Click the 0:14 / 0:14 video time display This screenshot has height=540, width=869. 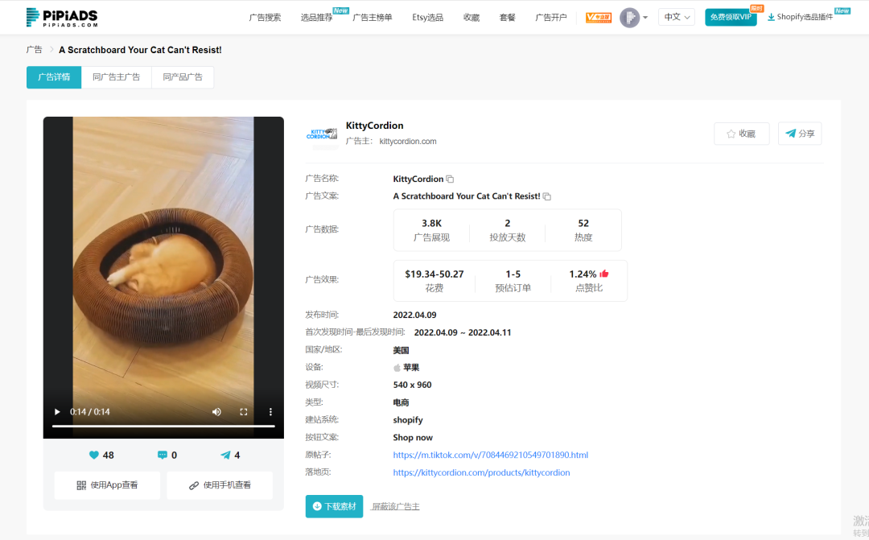point(90,412)
